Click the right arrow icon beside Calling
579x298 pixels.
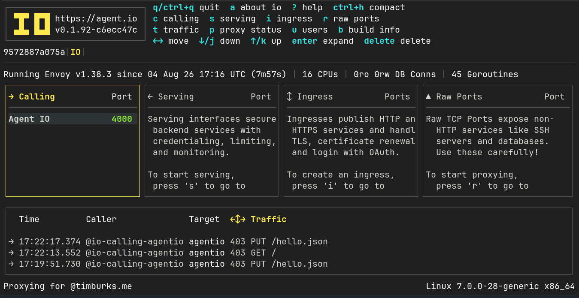tap(12, 97)
